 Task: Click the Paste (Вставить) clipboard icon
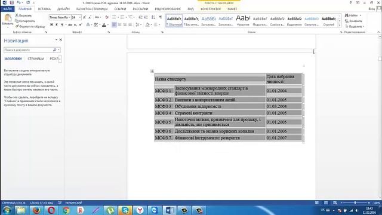point(8,18)
